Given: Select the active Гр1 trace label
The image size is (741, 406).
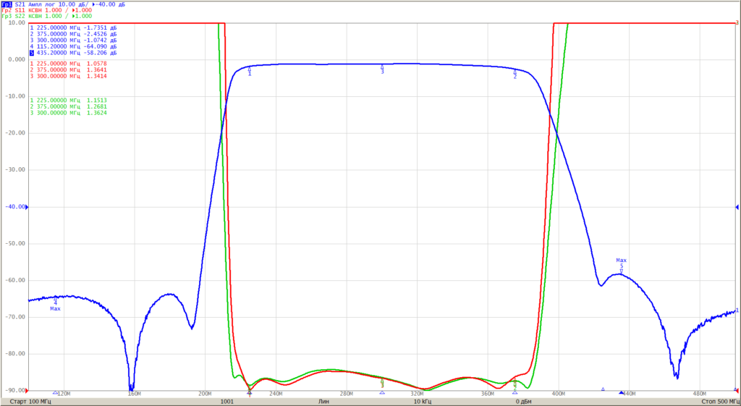Looking at the screenshot, I should click(x=7, y=4).
